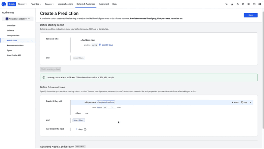This screenshot has height=149, width=264.
Task: Open the Spaces dropdown
Action: pos(49,4)
